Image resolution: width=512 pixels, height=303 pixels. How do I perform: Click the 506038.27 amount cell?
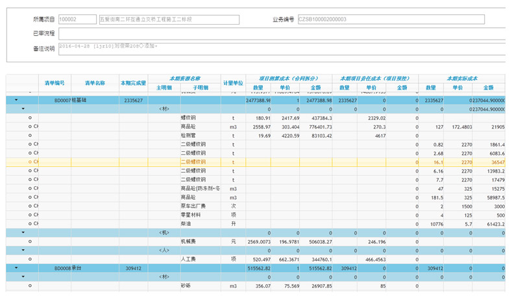click(316, 241)
